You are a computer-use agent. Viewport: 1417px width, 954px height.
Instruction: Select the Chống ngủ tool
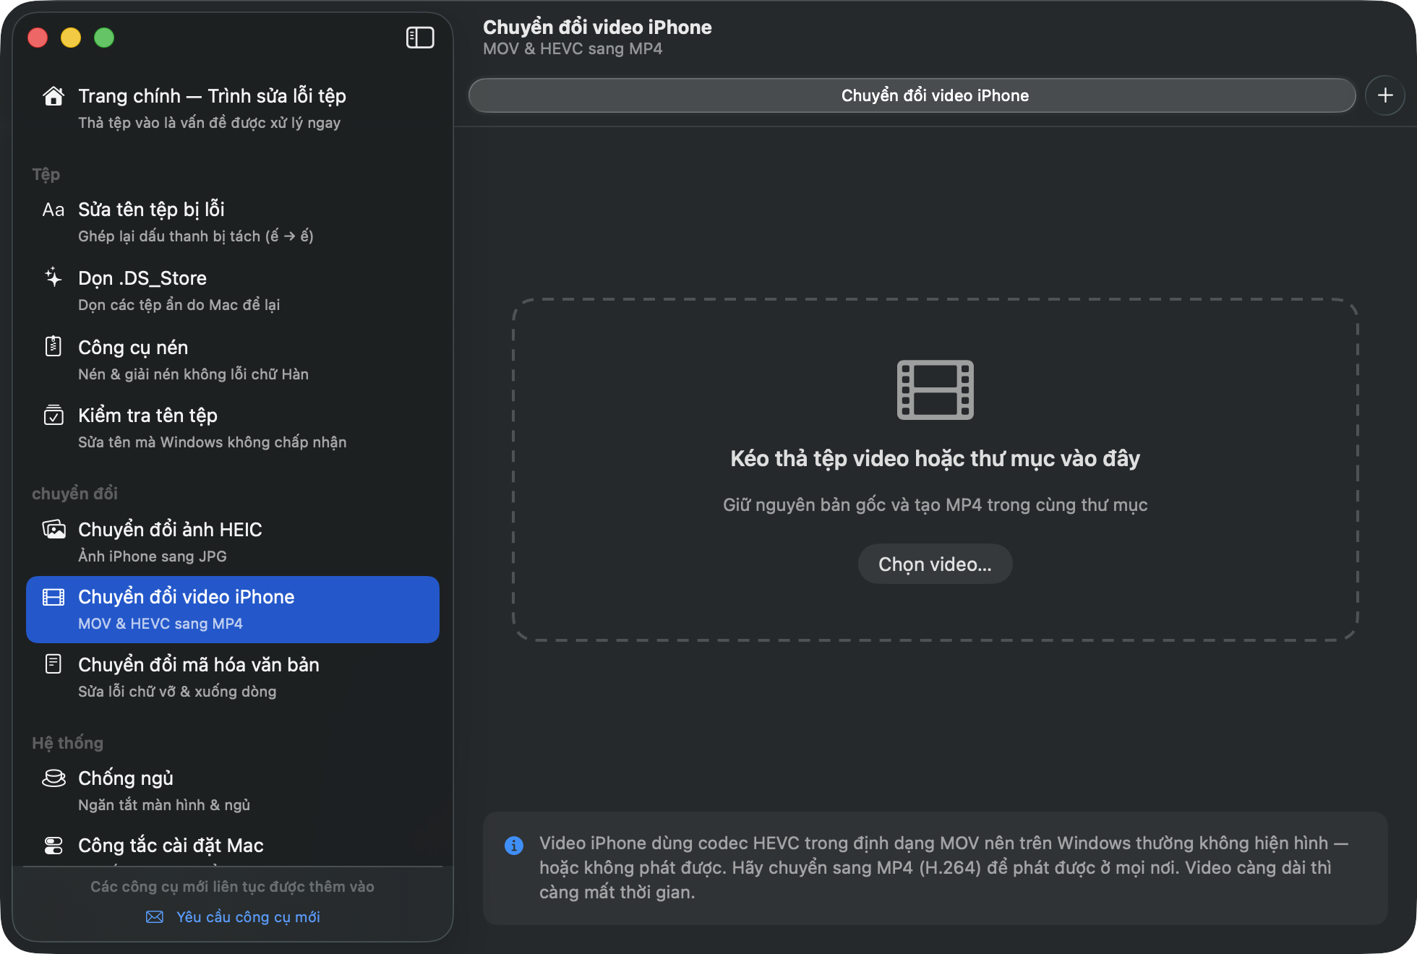[233, 790]
